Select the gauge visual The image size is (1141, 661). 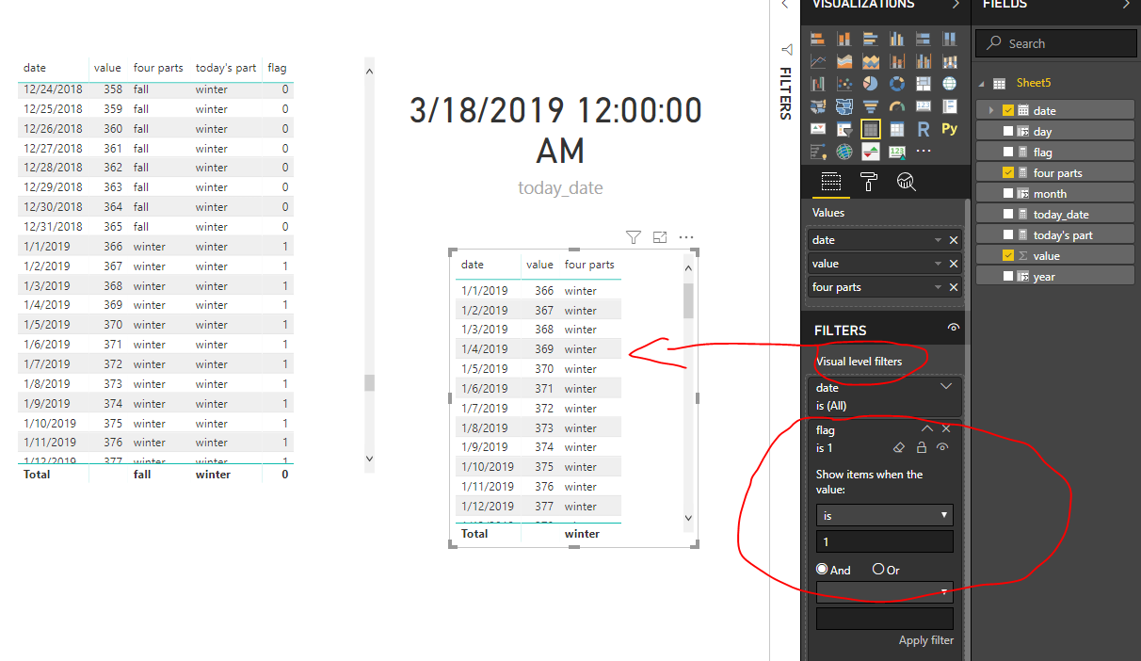coord(897,106)
